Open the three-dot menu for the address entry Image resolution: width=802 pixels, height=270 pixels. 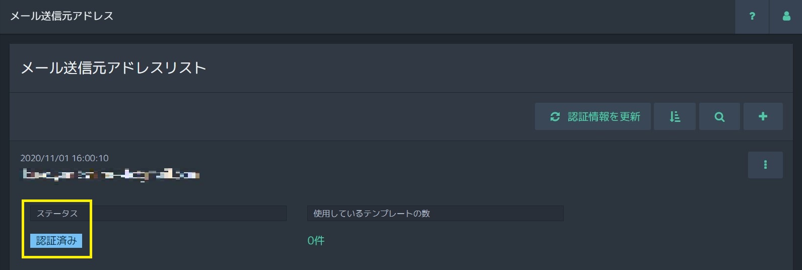point(765,165)
